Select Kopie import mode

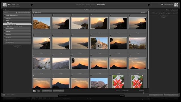click(x=88, y=5)
